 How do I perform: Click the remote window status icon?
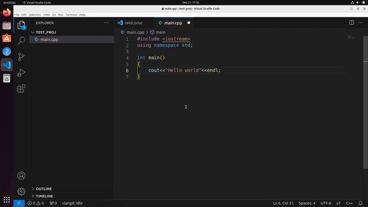(x=19, y=203)
